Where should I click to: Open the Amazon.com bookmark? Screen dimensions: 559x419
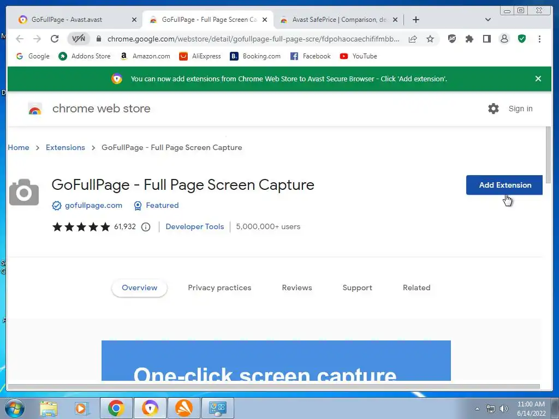[145, 56]
